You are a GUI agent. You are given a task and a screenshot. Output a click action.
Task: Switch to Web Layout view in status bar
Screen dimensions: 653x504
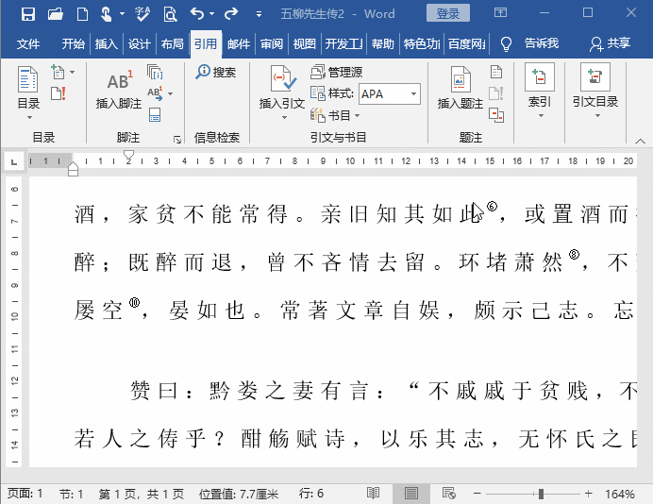(x=449, y=494)
